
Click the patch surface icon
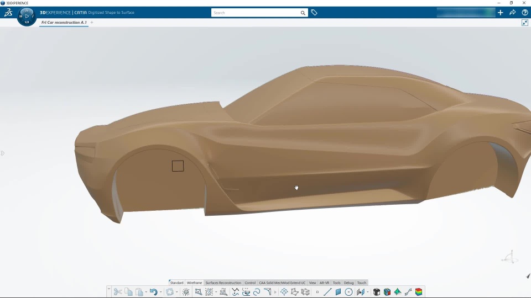295,292
